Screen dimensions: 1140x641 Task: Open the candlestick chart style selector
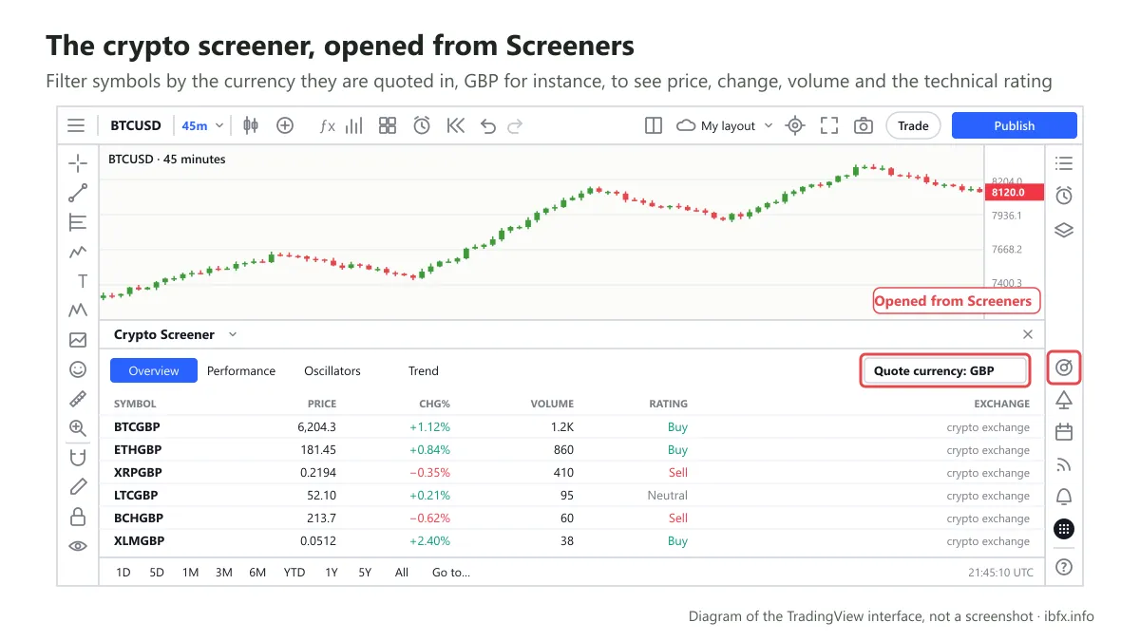(251, 125)
